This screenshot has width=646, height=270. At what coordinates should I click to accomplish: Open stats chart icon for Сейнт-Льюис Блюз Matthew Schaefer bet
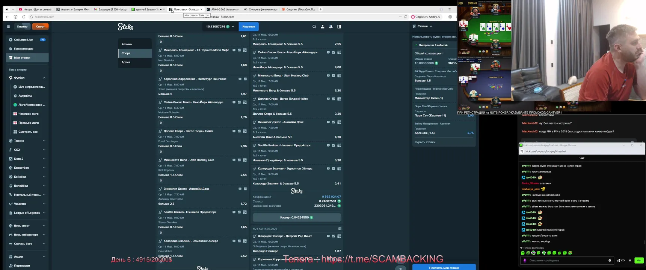coord(239,102)
